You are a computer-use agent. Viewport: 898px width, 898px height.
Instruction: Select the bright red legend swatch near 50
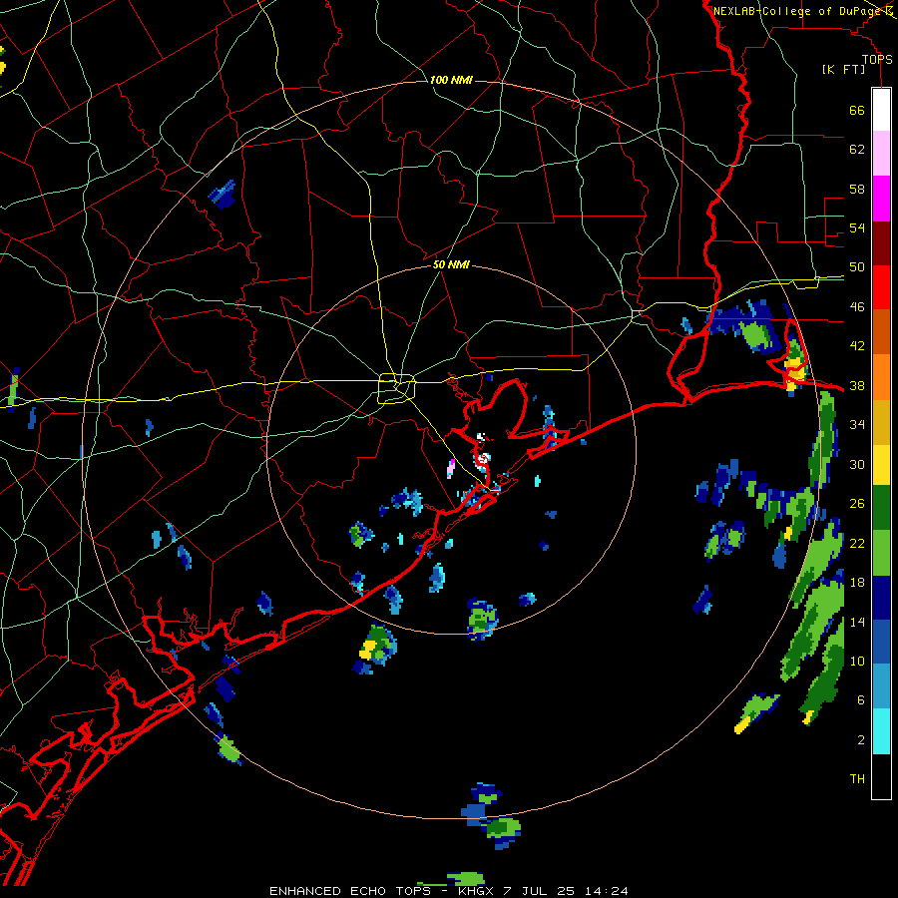[881, 287]
